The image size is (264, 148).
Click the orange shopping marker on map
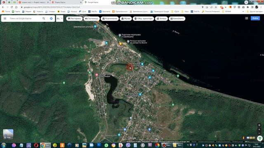pos(120,44)
